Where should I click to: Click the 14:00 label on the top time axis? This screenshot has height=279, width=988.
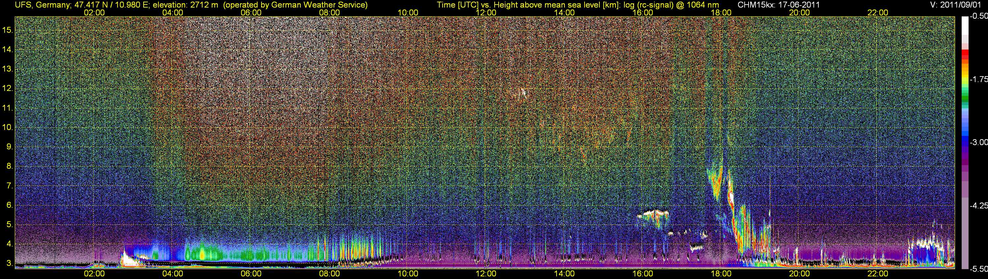pyautogui.click(x=564, y=12)
